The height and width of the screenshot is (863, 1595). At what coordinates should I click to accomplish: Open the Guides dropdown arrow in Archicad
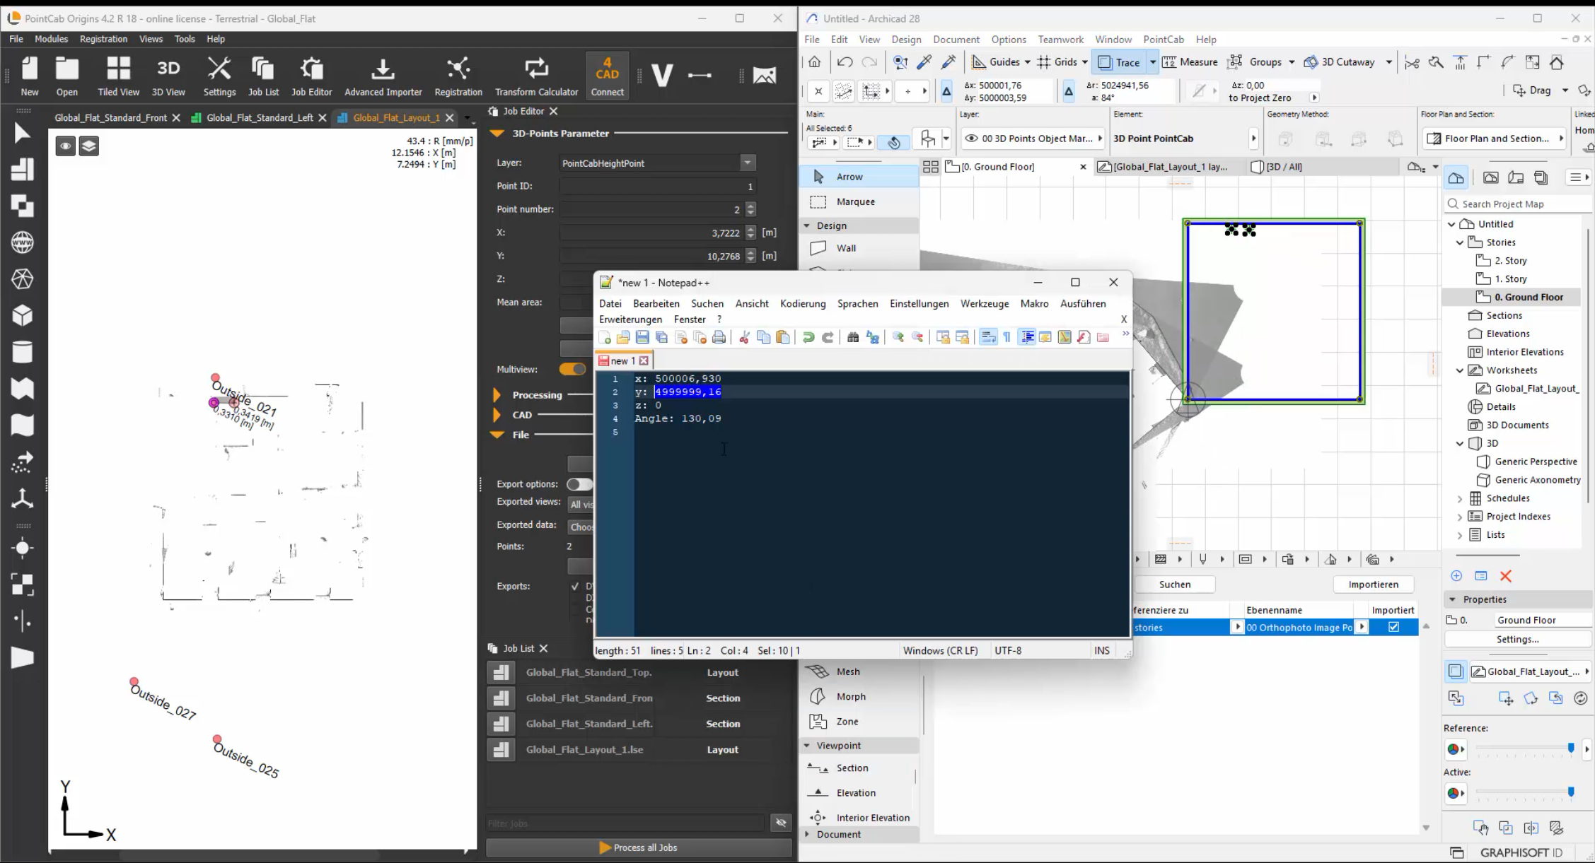pos(1027,62)
